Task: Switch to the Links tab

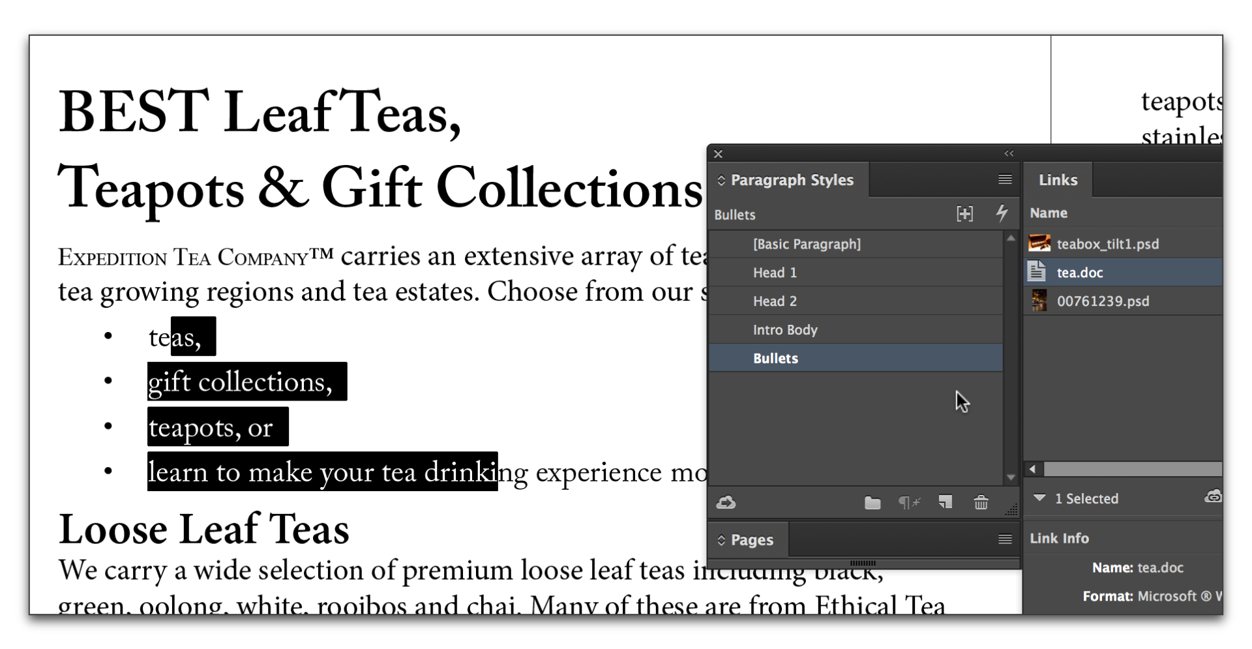Action: pos(1058,180)
